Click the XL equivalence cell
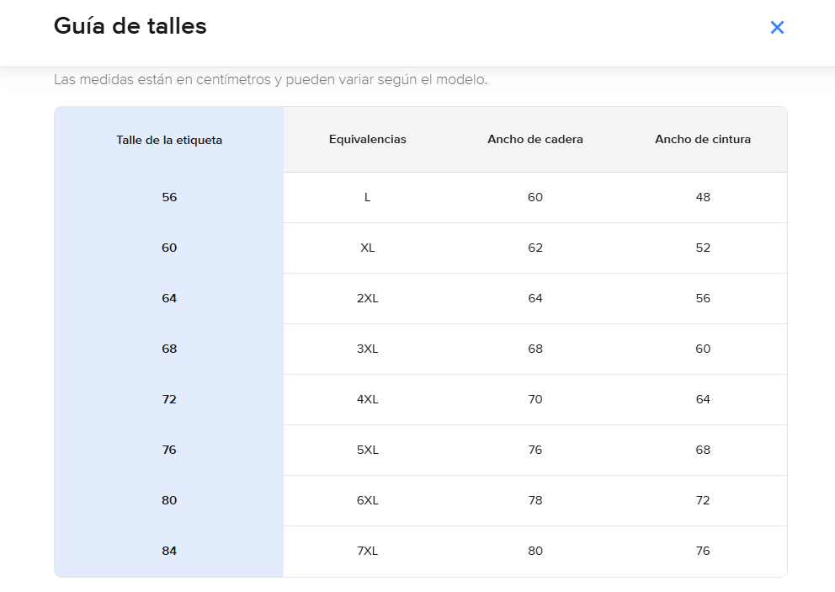 pos(367,248)
